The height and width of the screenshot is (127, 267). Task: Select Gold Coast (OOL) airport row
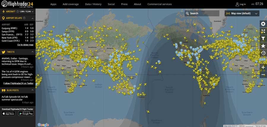pos(18,41)
